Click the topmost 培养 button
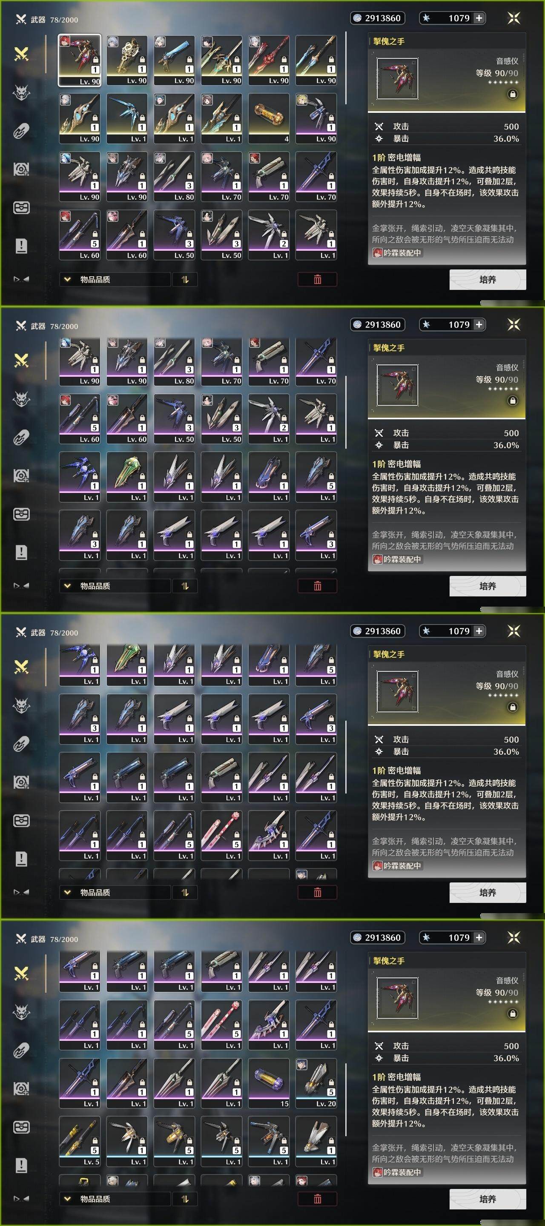Viewport: 545px width, 1226px height. (488, 279)
